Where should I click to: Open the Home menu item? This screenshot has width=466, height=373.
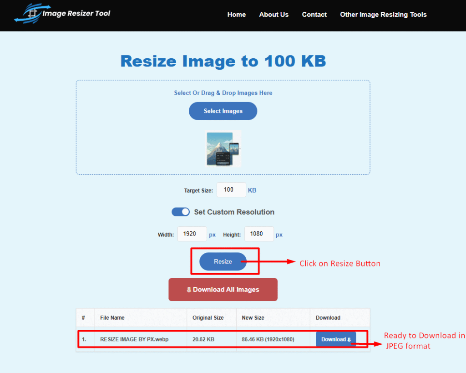tap(236, 15)
